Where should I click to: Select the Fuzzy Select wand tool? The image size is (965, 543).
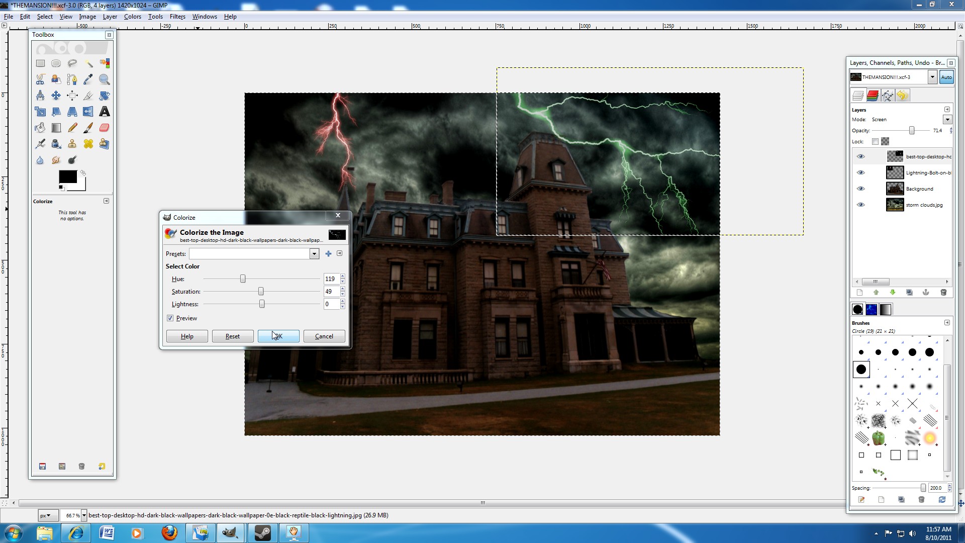(88, 63)
